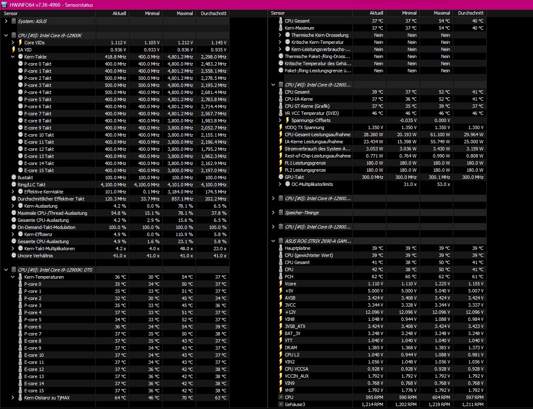Expand Kern-Distanz zu TjMAX row
The width and height of the screenshot is (533, 409).
click(13, 398)
